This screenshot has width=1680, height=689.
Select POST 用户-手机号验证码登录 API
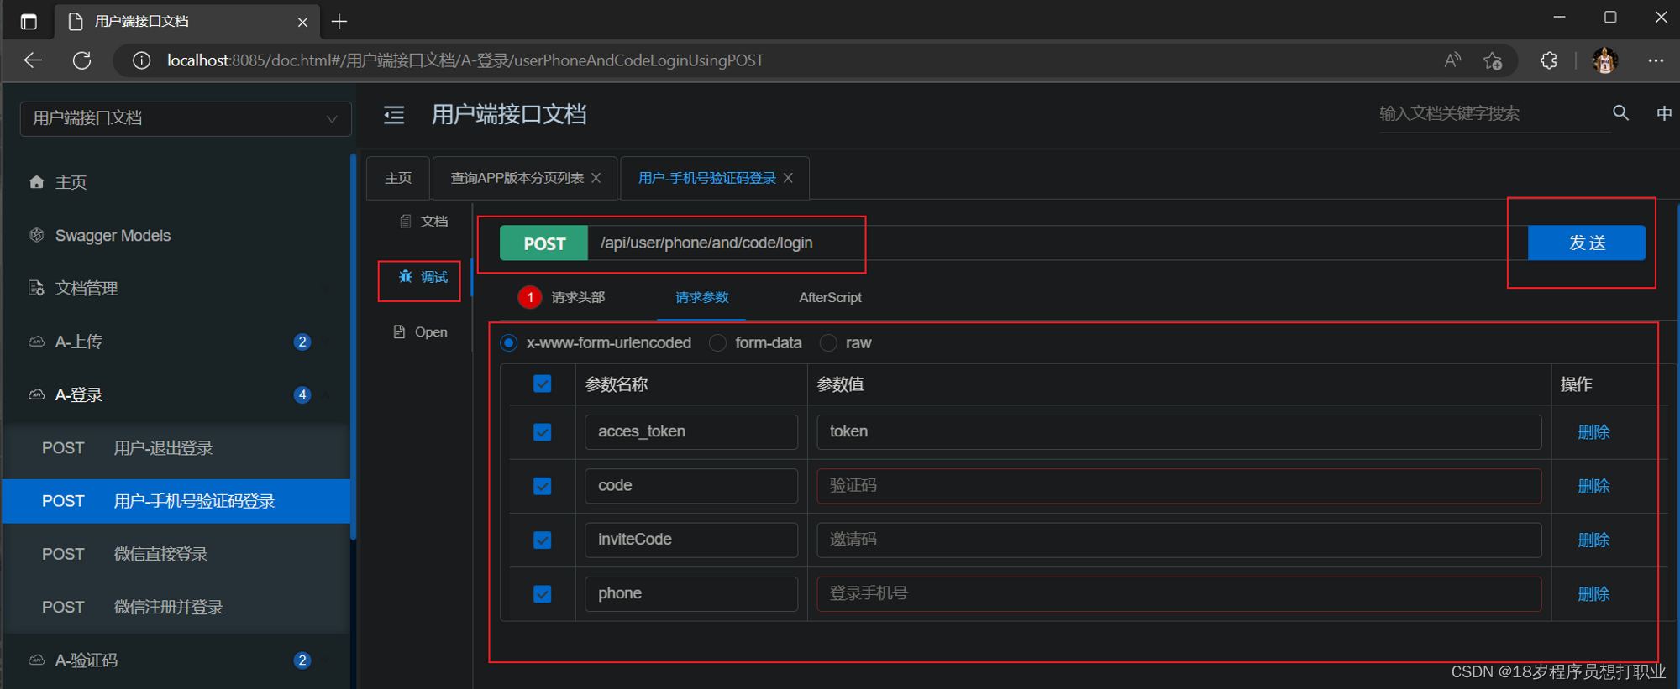[176, 501]
